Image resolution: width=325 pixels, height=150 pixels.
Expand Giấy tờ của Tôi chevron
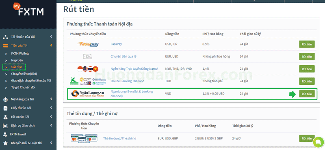51,108
